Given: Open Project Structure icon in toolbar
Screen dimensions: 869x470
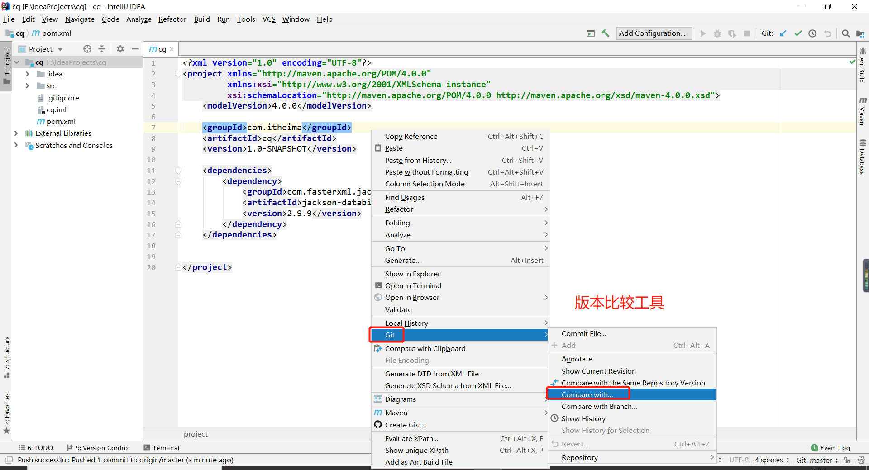Looking at the screenshot, I should (860, 33).
